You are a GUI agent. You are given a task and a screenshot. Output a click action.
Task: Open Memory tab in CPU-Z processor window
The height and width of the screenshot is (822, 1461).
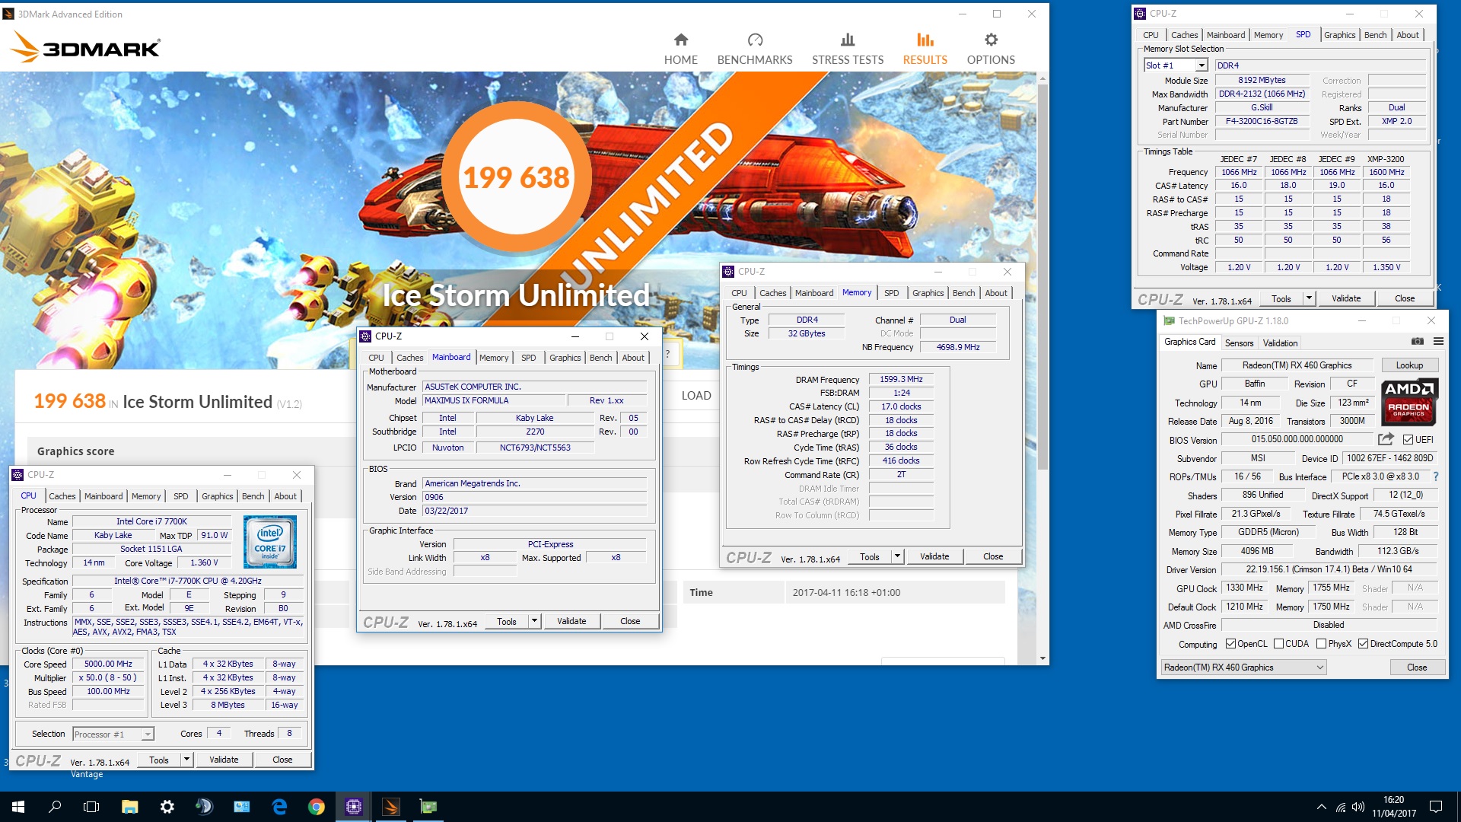point(146,496)
